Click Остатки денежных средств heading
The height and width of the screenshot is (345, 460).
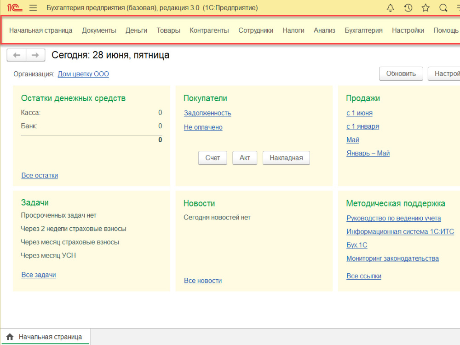coord(73,98)
